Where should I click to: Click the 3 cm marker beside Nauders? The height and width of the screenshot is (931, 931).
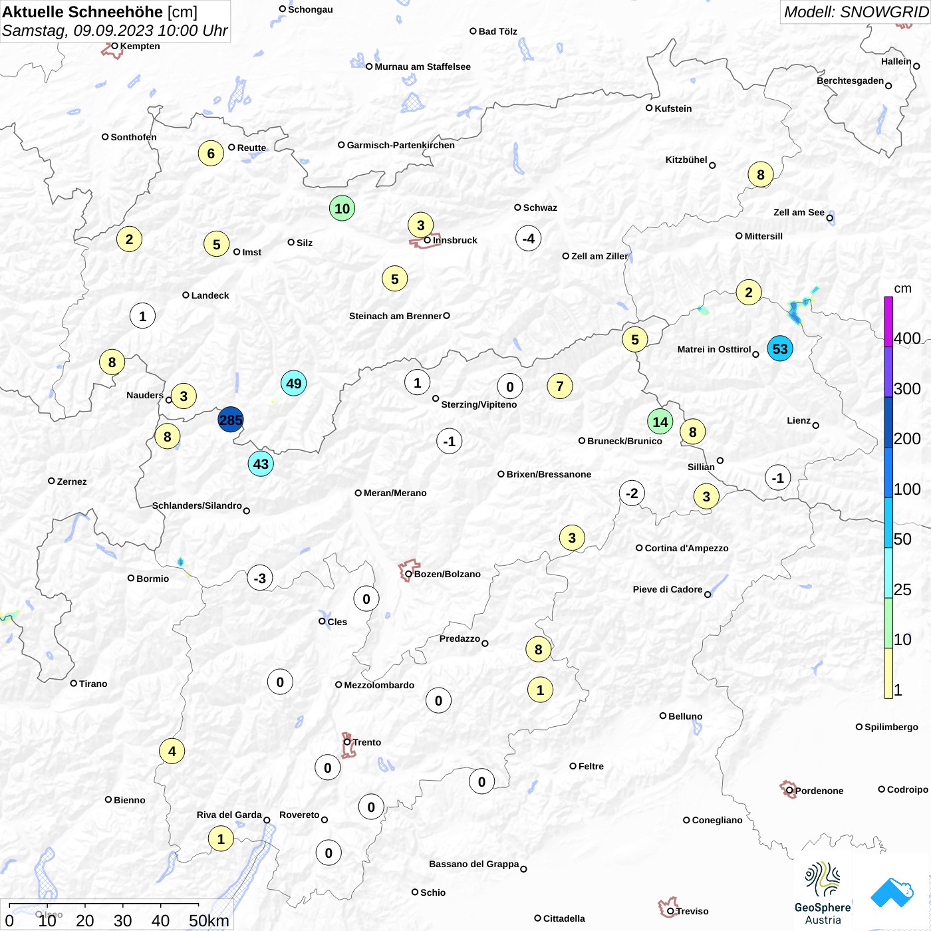click(x=184, y=396)
